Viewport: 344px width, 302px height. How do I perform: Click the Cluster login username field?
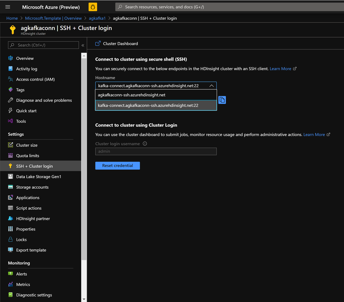(156, 151)
